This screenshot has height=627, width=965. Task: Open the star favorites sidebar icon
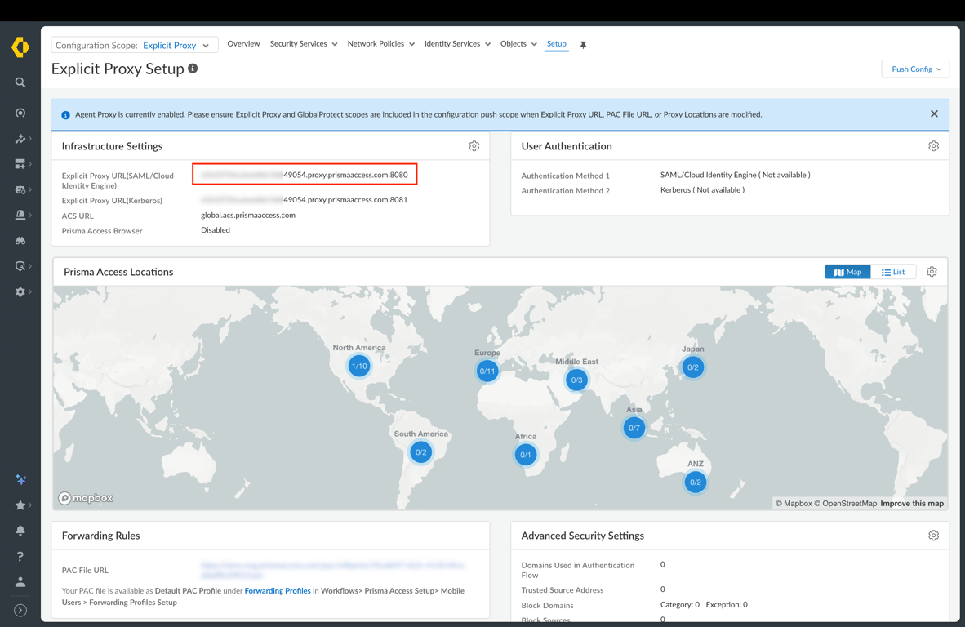pyautogui.click(x=20, y=505)
